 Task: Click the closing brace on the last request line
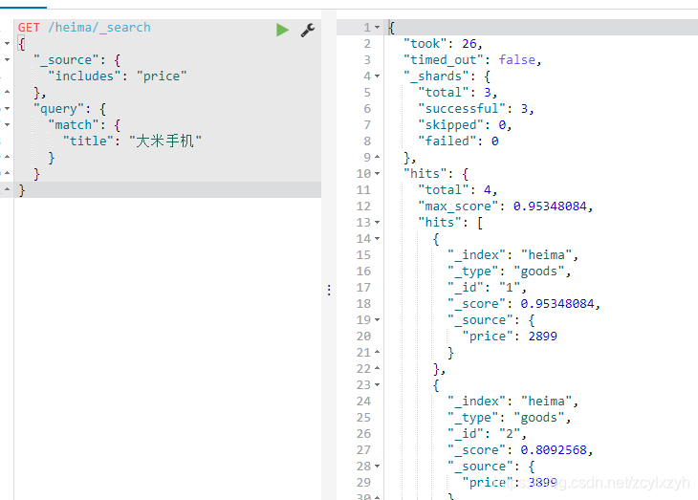coord(22,190)
